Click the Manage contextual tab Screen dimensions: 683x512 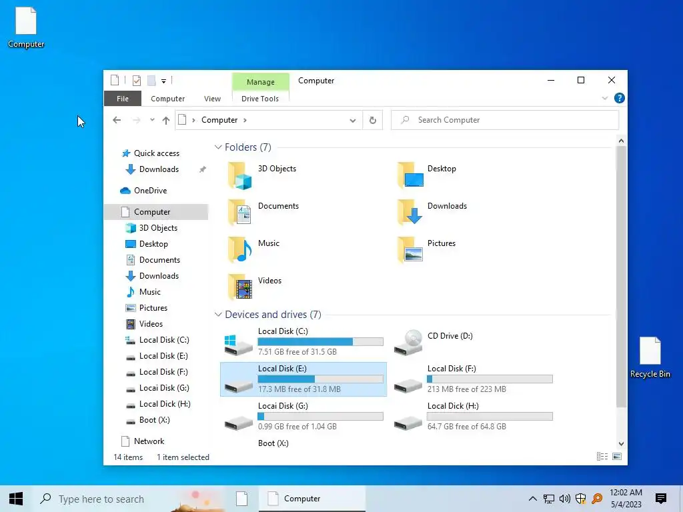coord(261,82)
